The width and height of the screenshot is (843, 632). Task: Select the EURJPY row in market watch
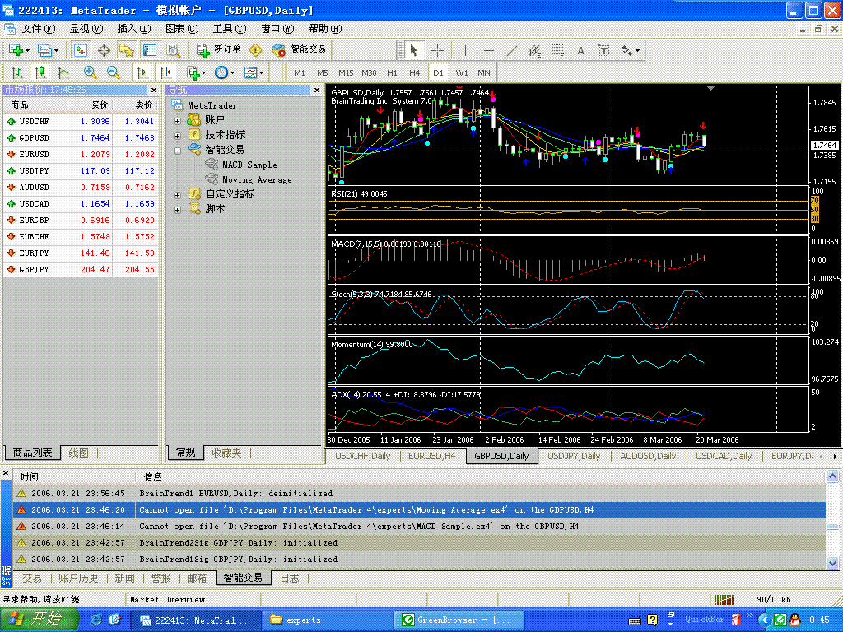81,253
